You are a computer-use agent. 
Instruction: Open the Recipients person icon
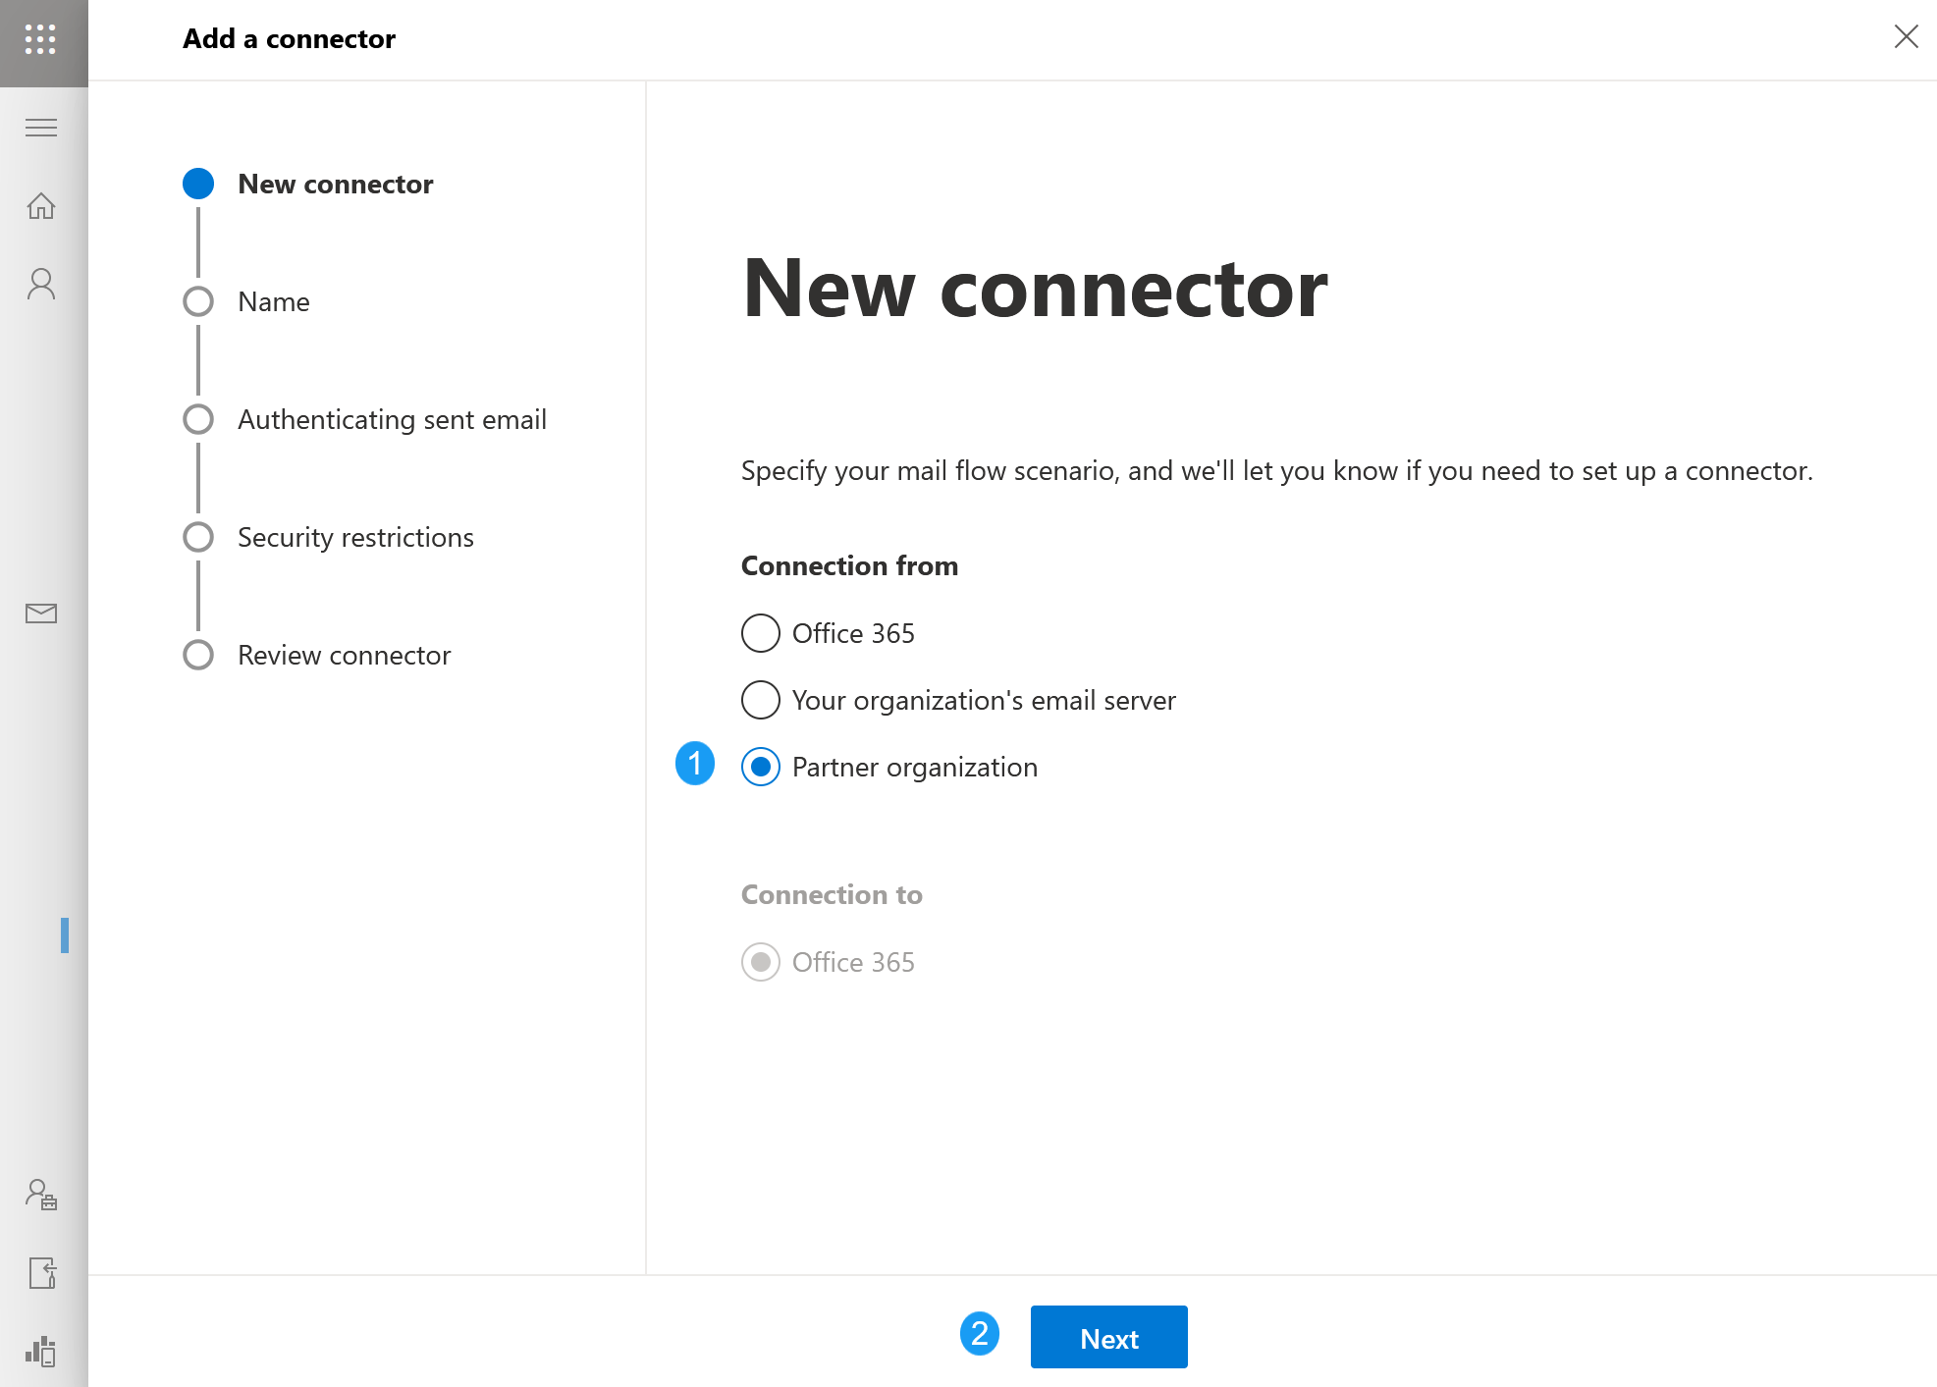[x=41, y=284]
